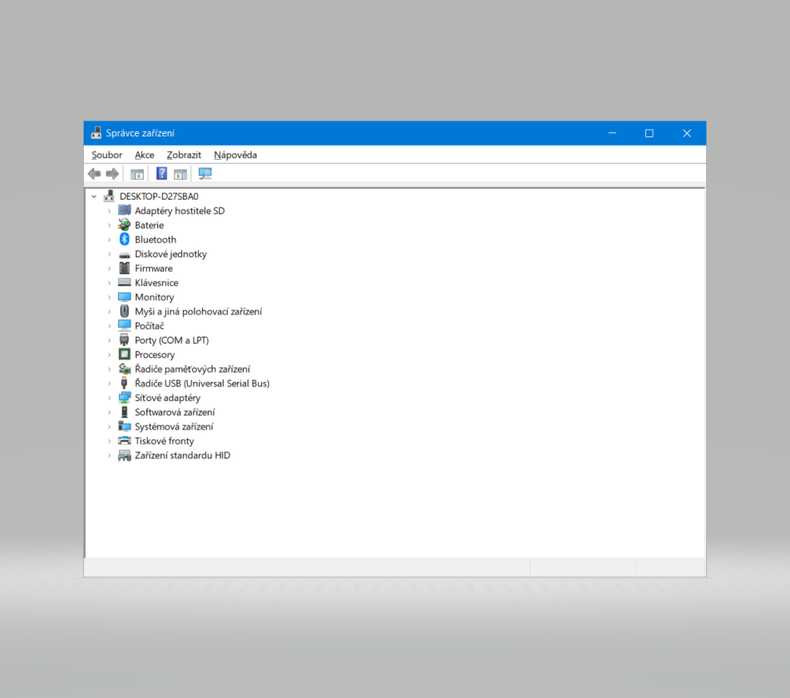Click the scan for hardware changes icon
The image size is (790, 698).
[x=205, y=174]
